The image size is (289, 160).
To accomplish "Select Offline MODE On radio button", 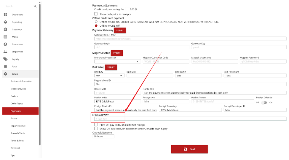I will pyautogui.click(x=96, y=22).
